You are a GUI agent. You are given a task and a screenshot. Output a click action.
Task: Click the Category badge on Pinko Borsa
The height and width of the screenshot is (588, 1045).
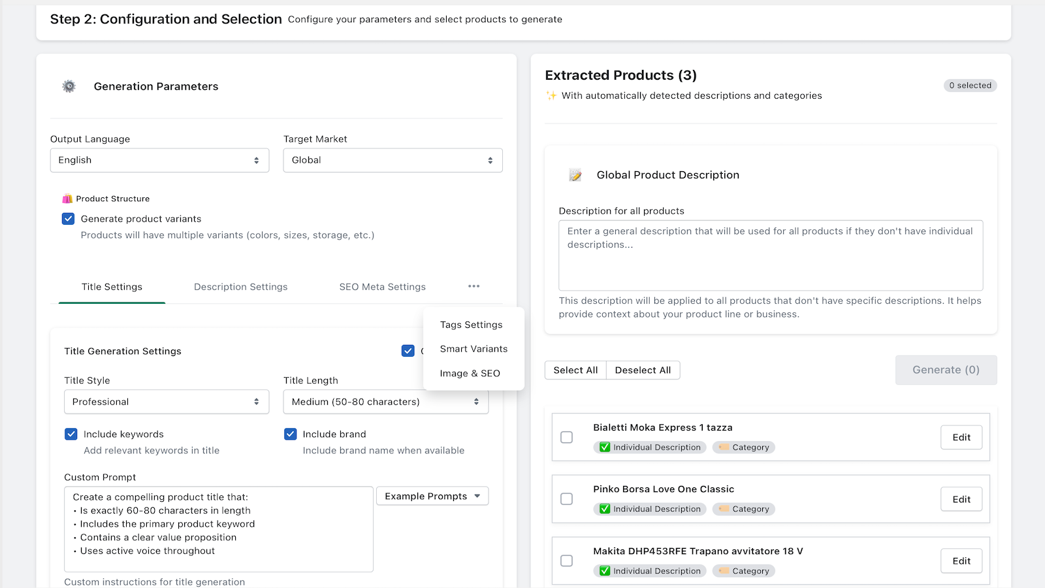pos(743,508)
